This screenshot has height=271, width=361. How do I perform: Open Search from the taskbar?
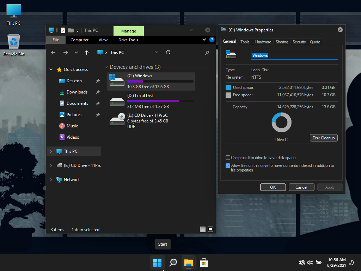point(173,263)
